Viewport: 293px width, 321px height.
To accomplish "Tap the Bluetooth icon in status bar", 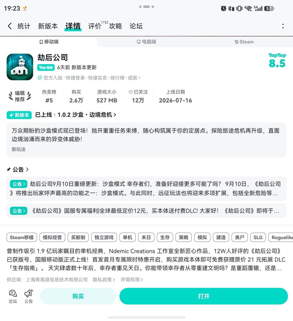I will coord(231,8).
